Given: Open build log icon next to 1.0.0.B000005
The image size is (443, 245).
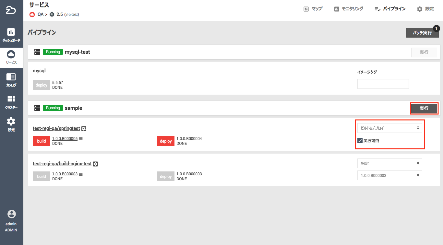Looking at the screenshot, I should (81, 139).
